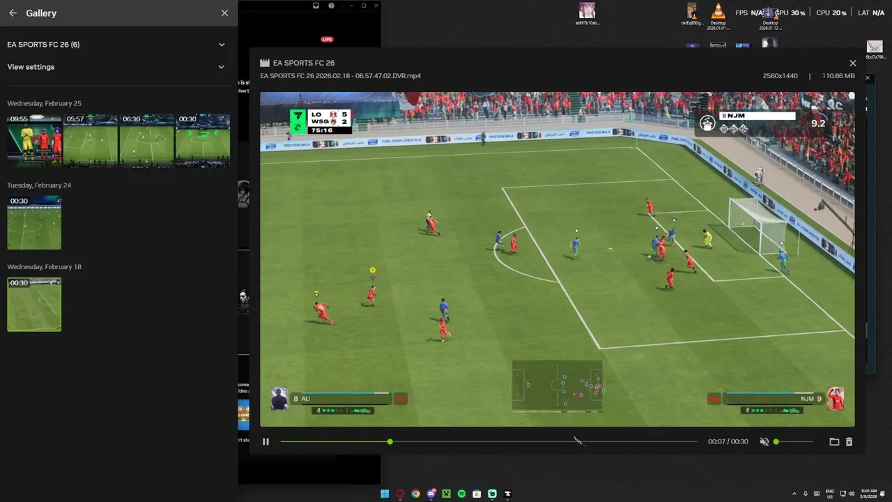This screenshot has width=892, height=502.
Task: Open the February 25 clip of 00:30
Action: tap(203, 140)
